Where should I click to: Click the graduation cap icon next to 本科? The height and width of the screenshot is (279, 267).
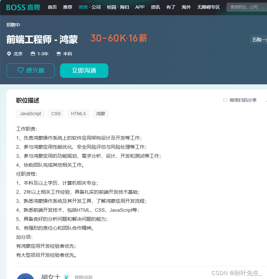58,54
